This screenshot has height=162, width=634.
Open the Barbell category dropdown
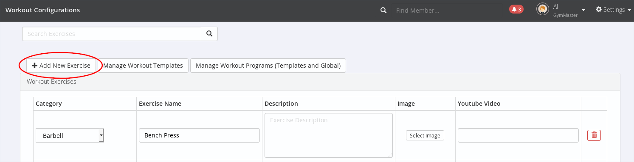coord(70,136)
